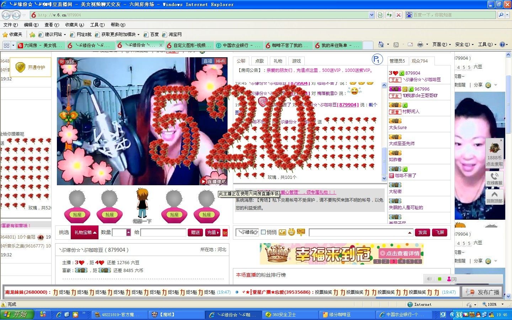This screenshot has width=512, height=320.
Task: Open the 收藏夹 favorites star button
Action: pyautogui.click(x=12, y=34)
